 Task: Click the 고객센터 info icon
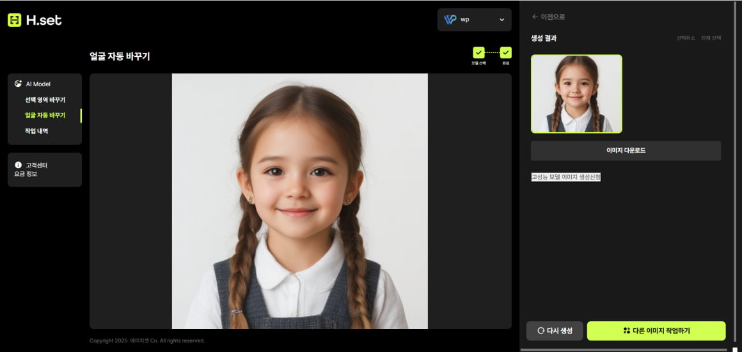(x=19, y=165)
